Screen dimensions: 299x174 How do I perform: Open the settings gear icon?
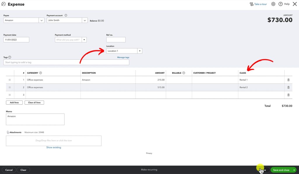click(x=273, y=4)
